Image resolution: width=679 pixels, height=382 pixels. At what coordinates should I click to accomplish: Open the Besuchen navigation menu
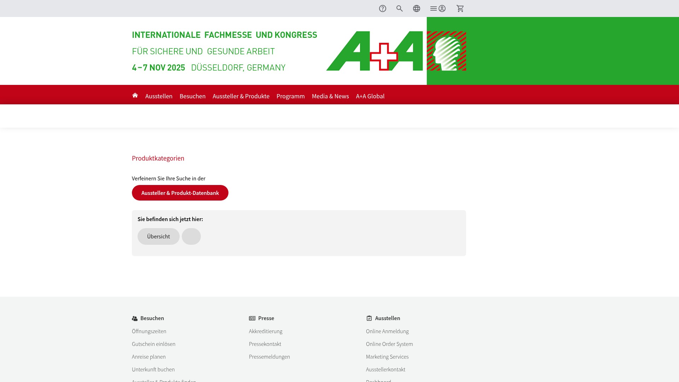pyautogui.click(x=192, y=96)
